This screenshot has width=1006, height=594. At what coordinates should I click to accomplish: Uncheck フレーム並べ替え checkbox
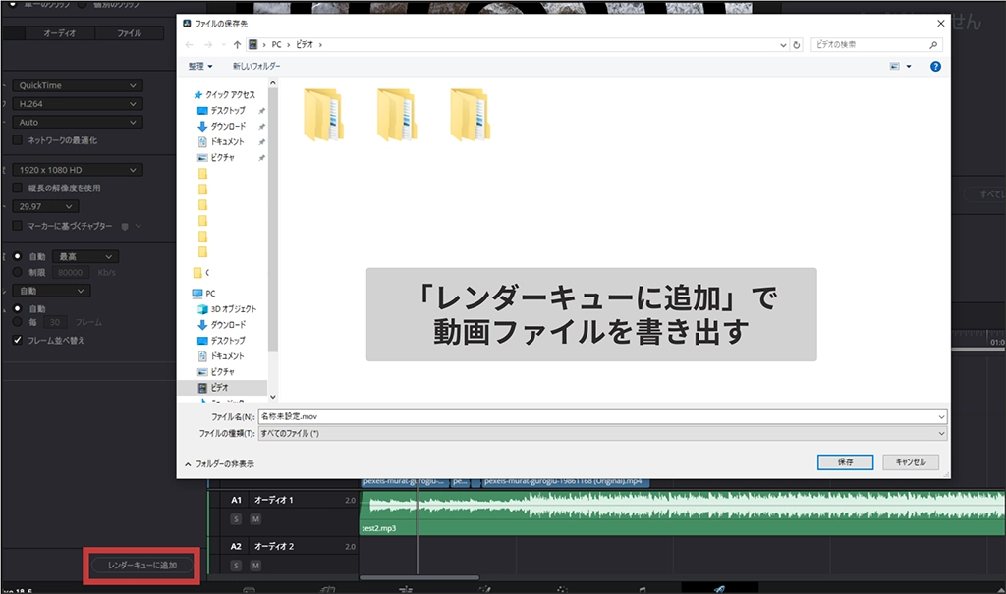(x=18, y=341)
